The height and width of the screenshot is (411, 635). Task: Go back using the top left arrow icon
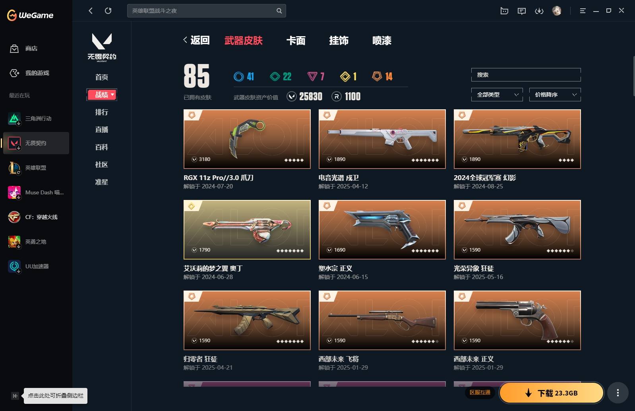pyautogui.click(x=91, y=11)
